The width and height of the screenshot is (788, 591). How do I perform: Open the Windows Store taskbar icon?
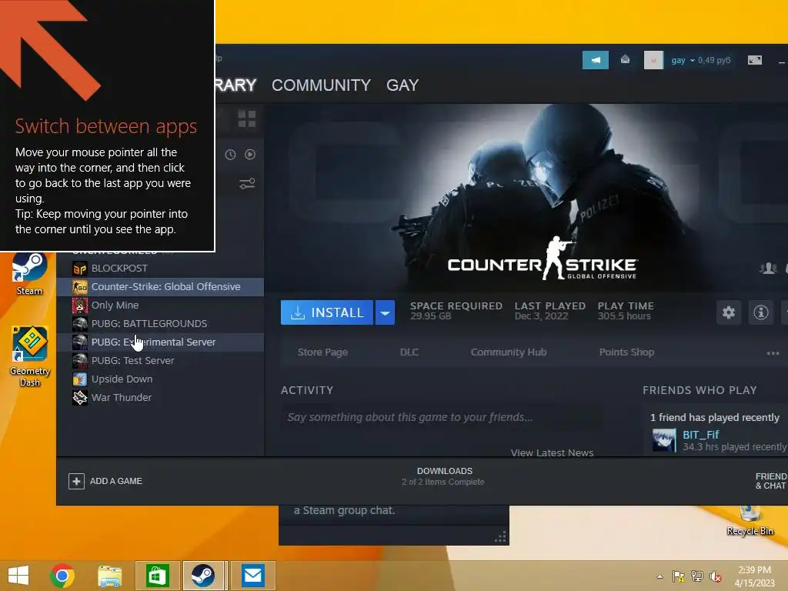(x=157, y=576)
